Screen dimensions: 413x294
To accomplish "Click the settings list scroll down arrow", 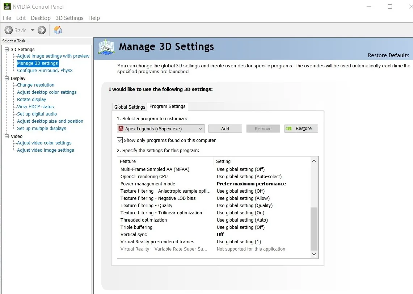I will pyautogui.click(x=314, y=254).
